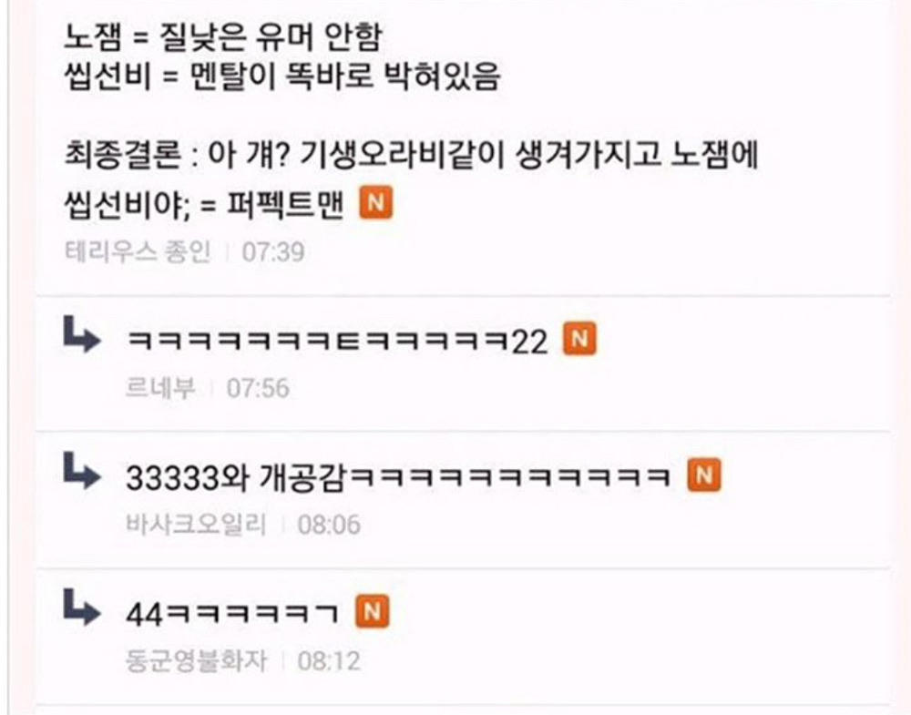The height and width of the screenshot is (715, 911).
Task: Click the N badge after 개공감 reply
Action: 704,475
